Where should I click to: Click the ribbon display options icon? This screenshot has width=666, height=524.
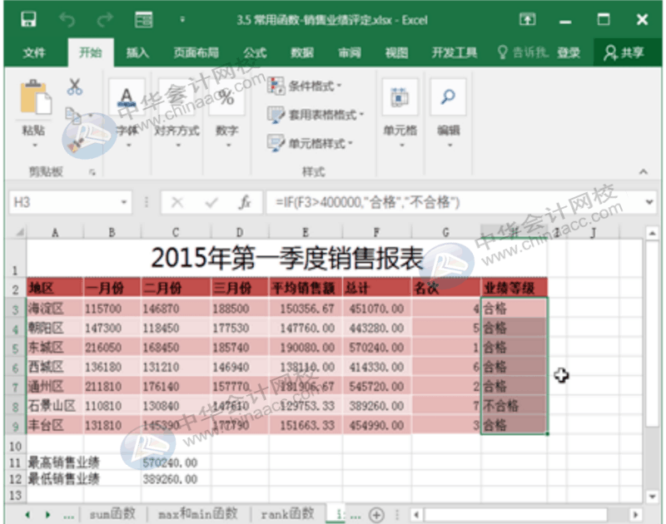[527, 19]
